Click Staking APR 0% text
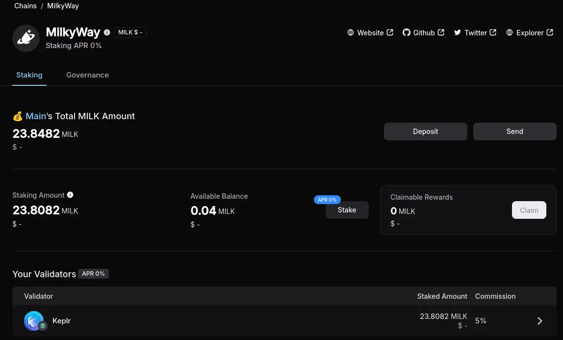This screenshot has width=563, height=340. pyautogui.click(x=74, y=46)
